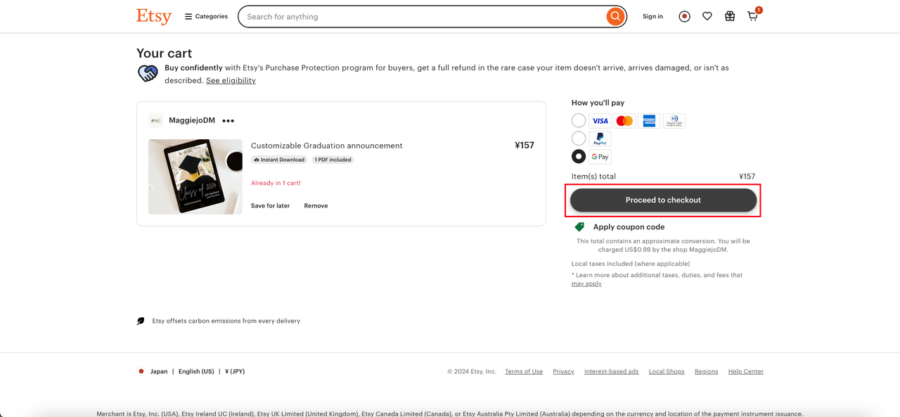
Task: Open the MaggiejoDM shop options ellipsis
Action: 228,121
